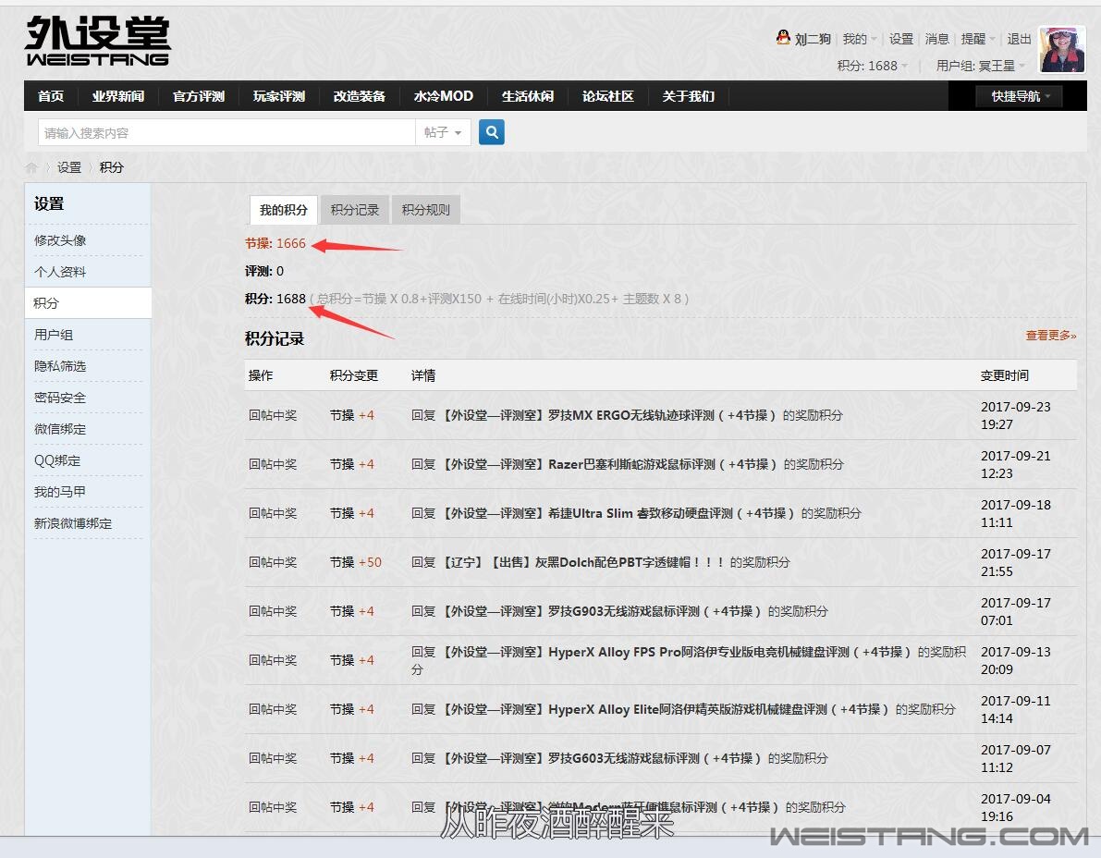
Task: Select 密码安全 in settings sidebar
Action: [x=60, y=398]
